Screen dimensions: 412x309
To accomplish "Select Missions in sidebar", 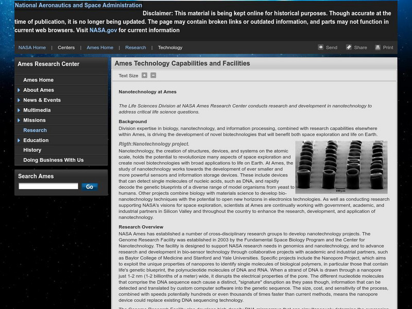I will (35, 120).
